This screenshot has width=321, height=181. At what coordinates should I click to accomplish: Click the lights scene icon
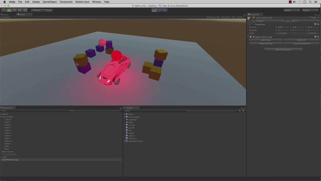click(127, 122)
